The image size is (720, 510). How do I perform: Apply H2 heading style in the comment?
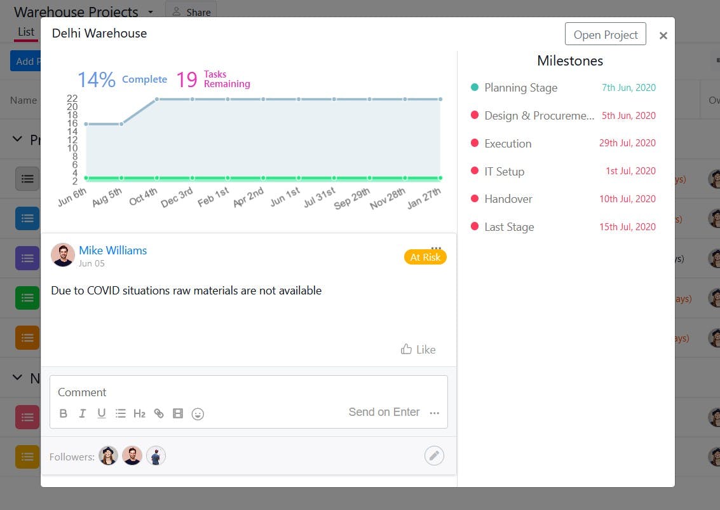(140, 413)
